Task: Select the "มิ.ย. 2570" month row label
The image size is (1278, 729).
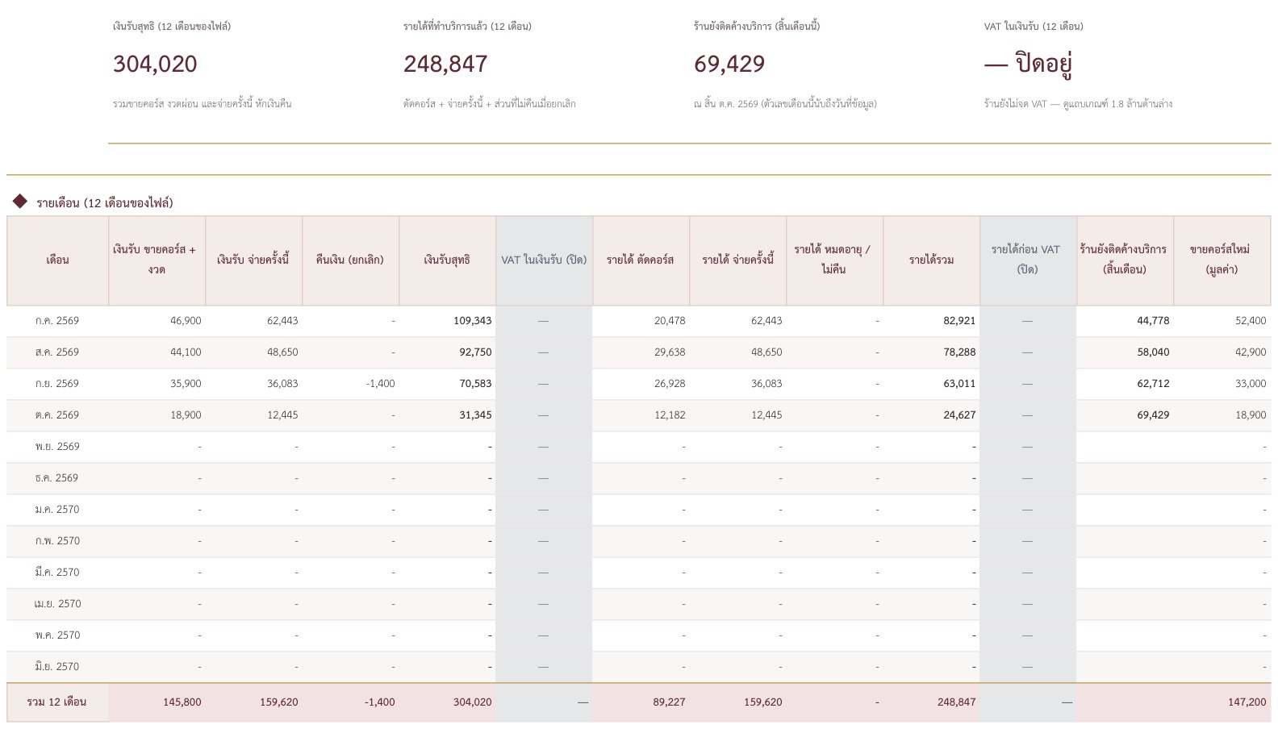Action: (x=57, y=667)
